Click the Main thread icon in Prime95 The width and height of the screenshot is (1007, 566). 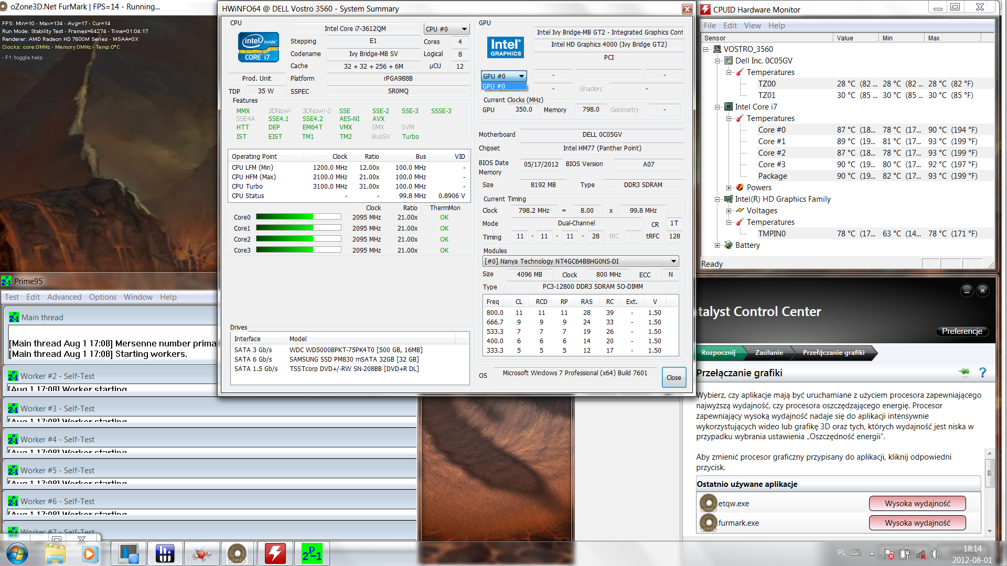14,317
